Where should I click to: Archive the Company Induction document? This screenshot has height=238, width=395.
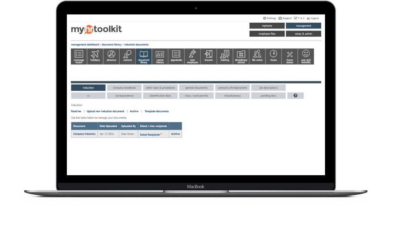(175, 134)
